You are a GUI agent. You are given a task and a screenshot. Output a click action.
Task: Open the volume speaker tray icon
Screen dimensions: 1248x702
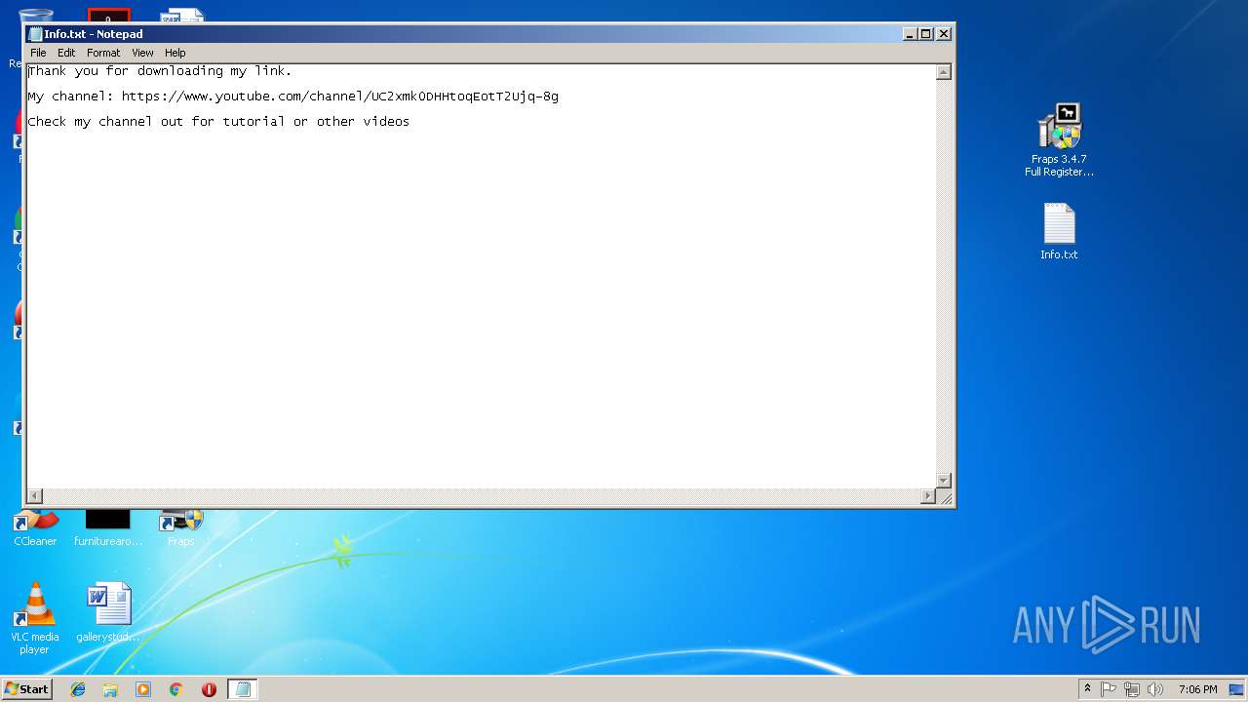(1155, 689)
